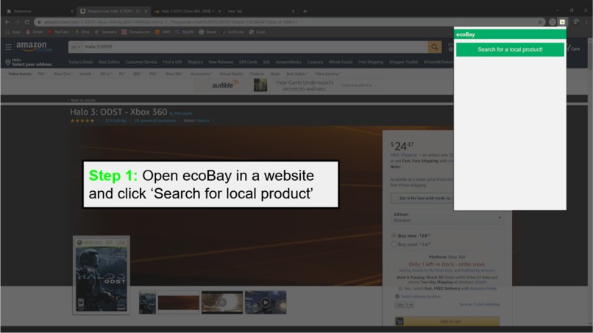Click the five-star rating icons
Screen dimensions: 593x333
pos(82,121)
